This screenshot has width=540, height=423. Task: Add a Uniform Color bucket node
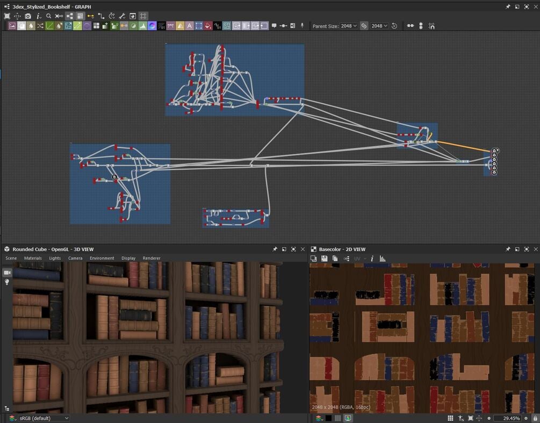[x=207, y=26]
